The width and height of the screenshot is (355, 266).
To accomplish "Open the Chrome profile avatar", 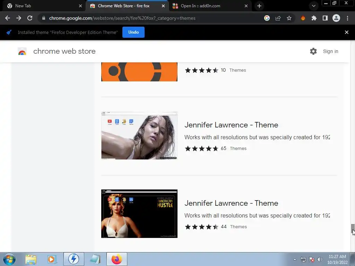I will (336, 18).
